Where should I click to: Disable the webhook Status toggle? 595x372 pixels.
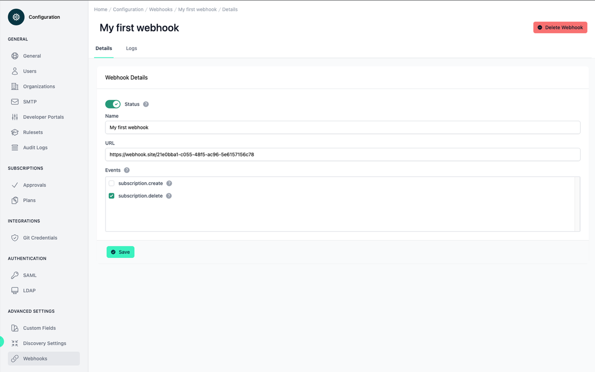(x=113, y=104)
